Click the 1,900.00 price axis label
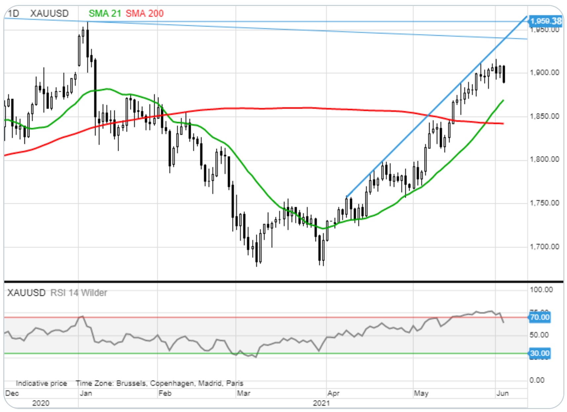The width and height of the screenshot is (567, 412). click(x=545, y=73)
